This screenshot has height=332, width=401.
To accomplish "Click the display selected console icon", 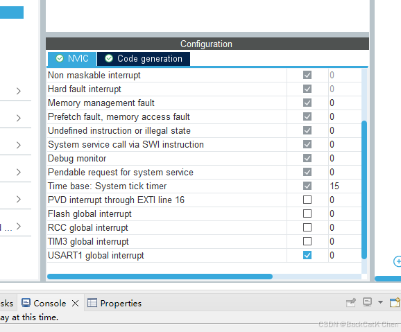I will click(x=367, y=302).
